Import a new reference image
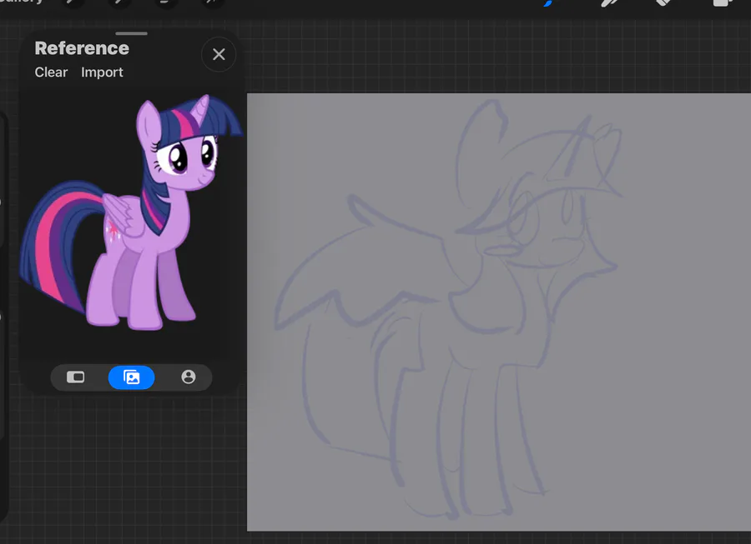The image size is (751, 544). coord(102,72)
